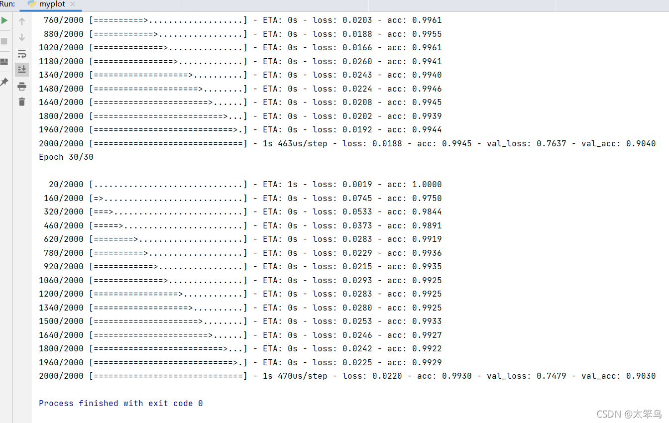Viewport: 669px width, 423px height.
Task: Click the 1960/2000 line with loss 0.0192
Action: point(240,130)
